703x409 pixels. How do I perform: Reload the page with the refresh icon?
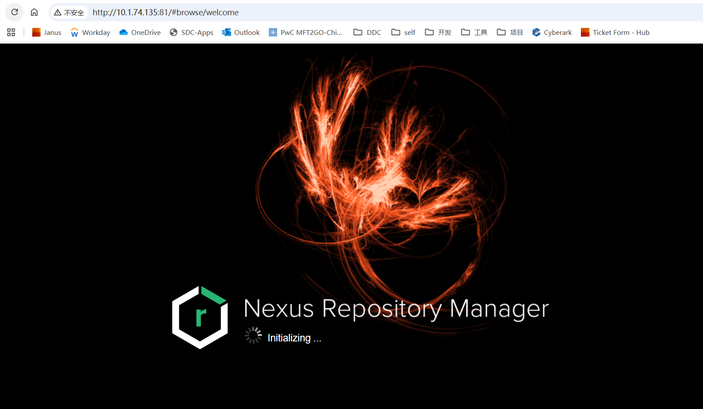click(14, 12)
